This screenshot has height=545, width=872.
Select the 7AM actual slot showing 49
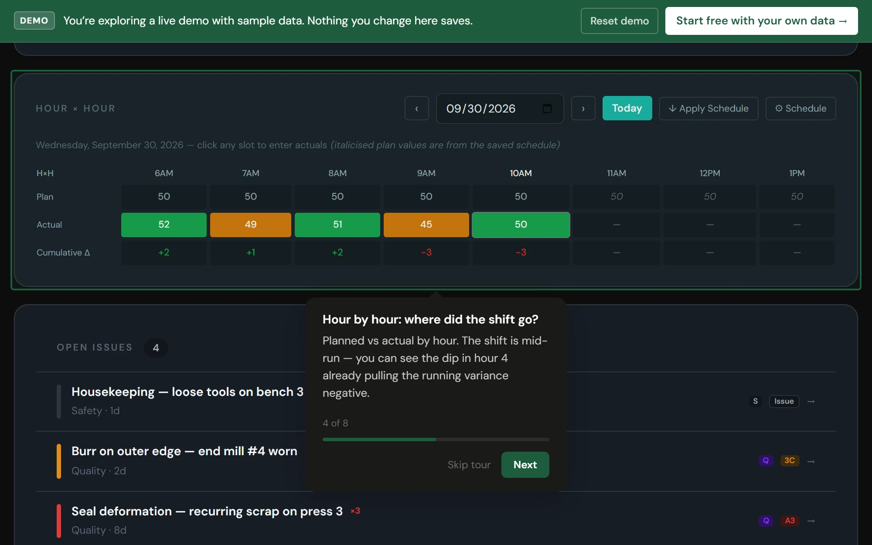click(251, 225)
